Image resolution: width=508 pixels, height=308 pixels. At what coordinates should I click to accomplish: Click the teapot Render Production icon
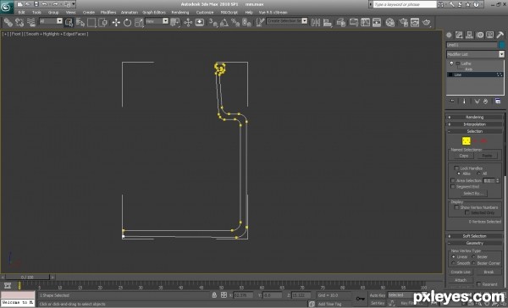click(x=427, y=22)
